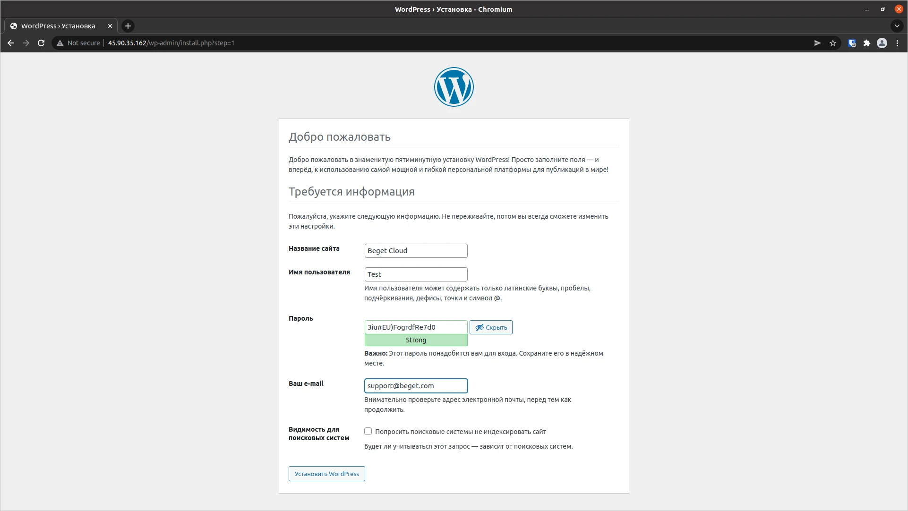Focus the Название сайта input field
Viewport: 908px width, 511px height.
[x=416, y=251]
